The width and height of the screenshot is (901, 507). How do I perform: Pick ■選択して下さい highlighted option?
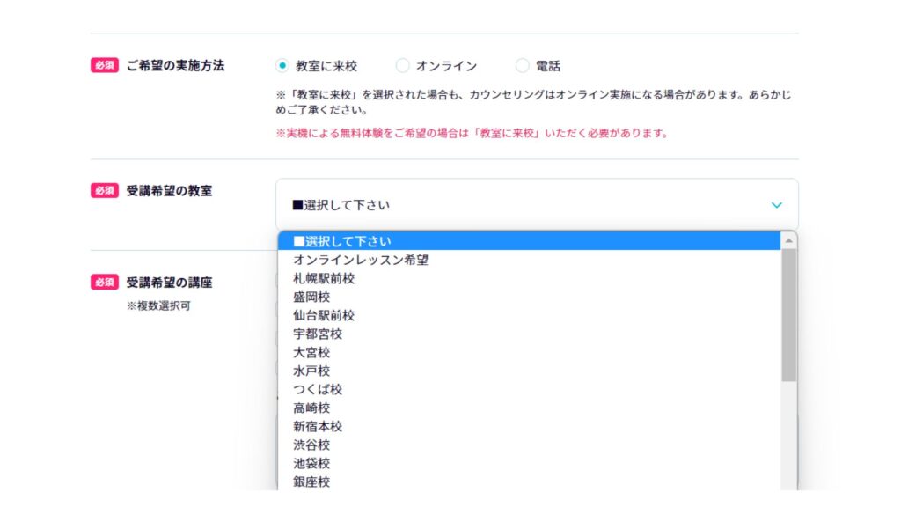[529, 241]
